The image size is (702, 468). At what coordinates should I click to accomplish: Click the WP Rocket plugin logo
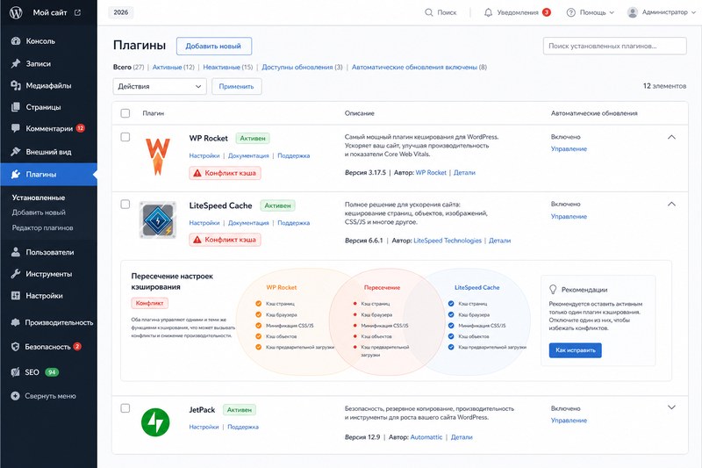(x=158, y=155)
